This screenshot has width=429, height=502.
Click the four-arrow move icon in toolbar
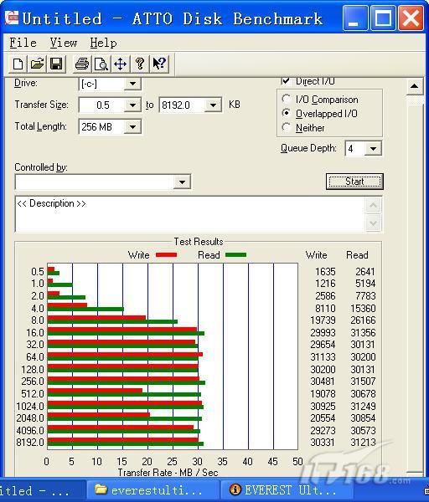(120, 64)
